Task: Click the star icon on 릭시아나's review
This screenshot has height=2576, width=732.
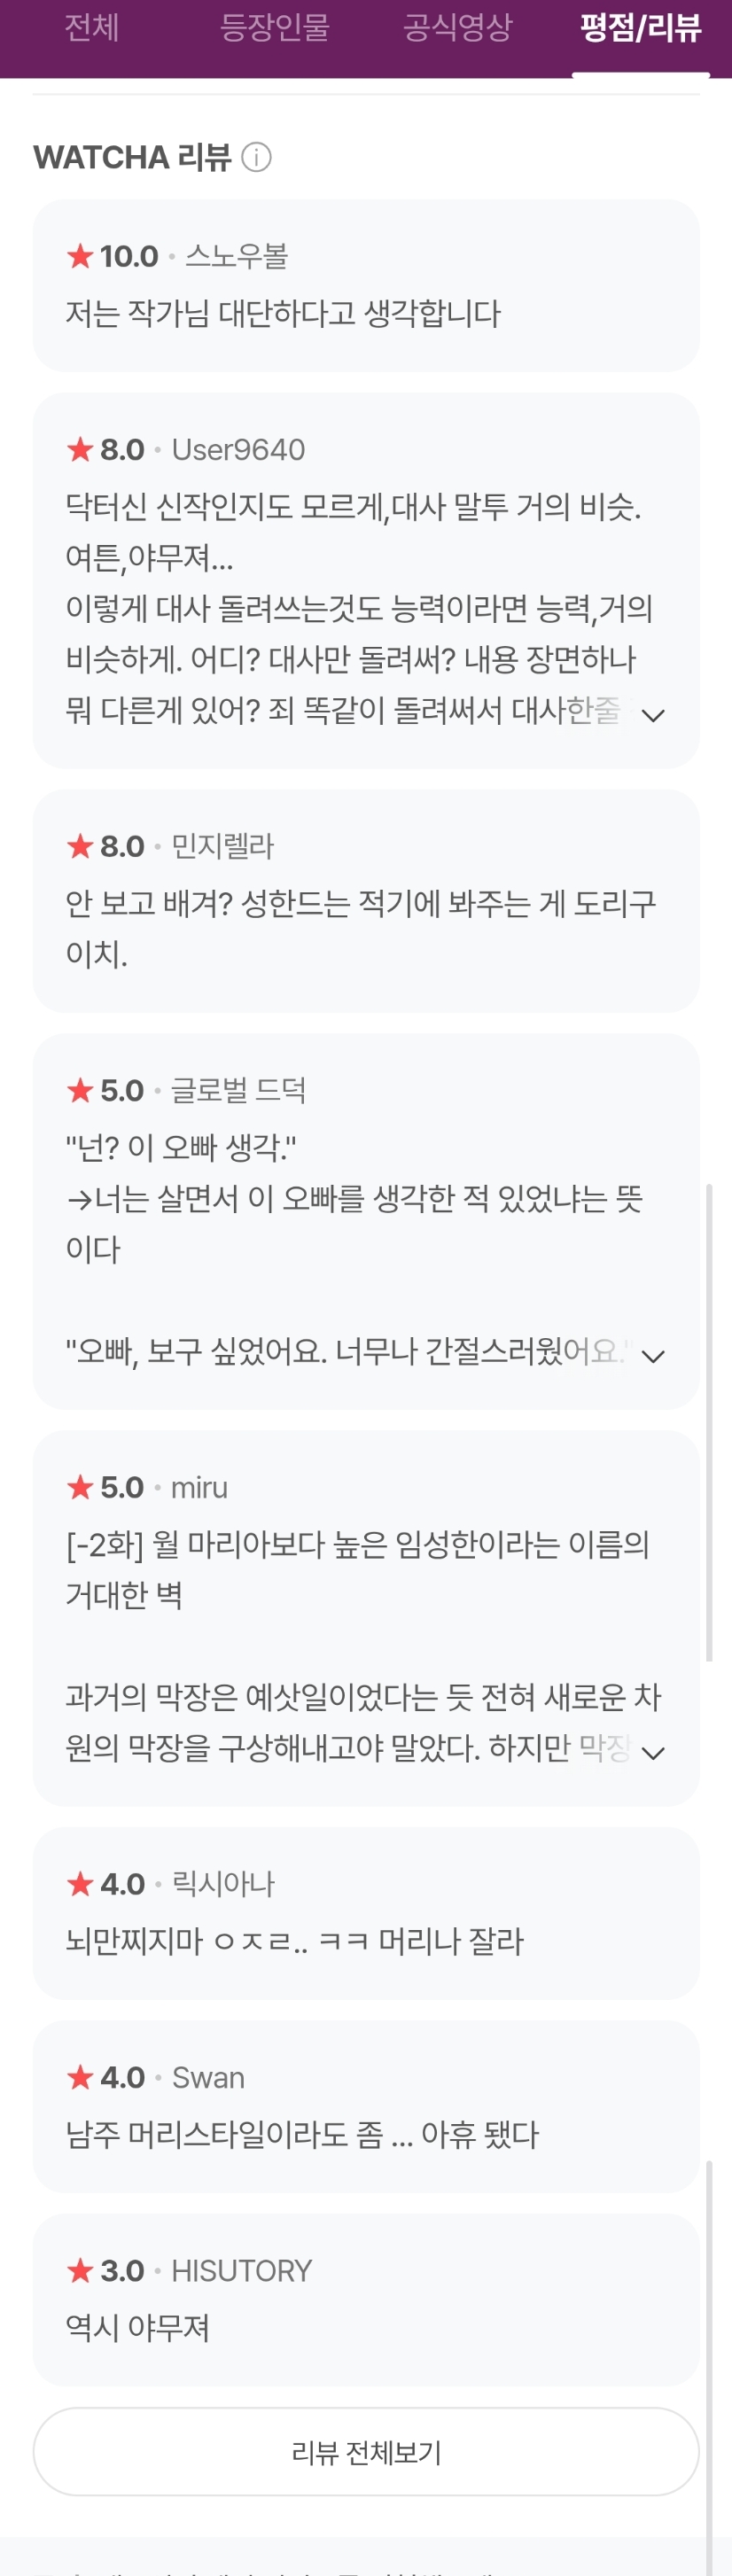Action: (x=80, y=1884)
